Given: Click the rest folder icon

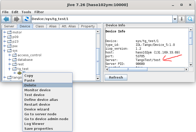Looking at the screenshot, I should tap(14, 64).
